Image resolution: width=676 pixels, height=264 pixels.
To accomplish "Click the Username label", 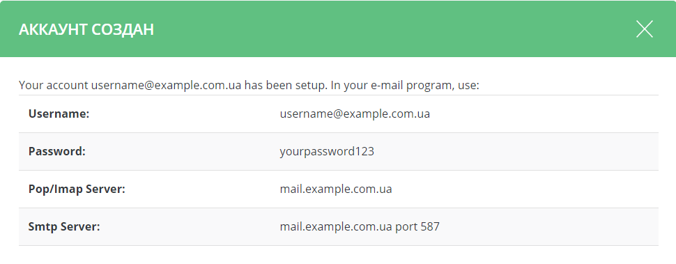I will coord(59,114).
